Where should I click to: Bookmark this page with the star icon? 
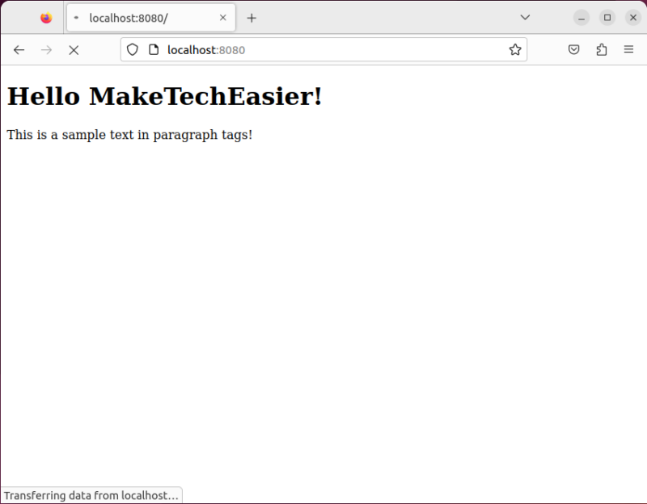(x=515, y=49)
